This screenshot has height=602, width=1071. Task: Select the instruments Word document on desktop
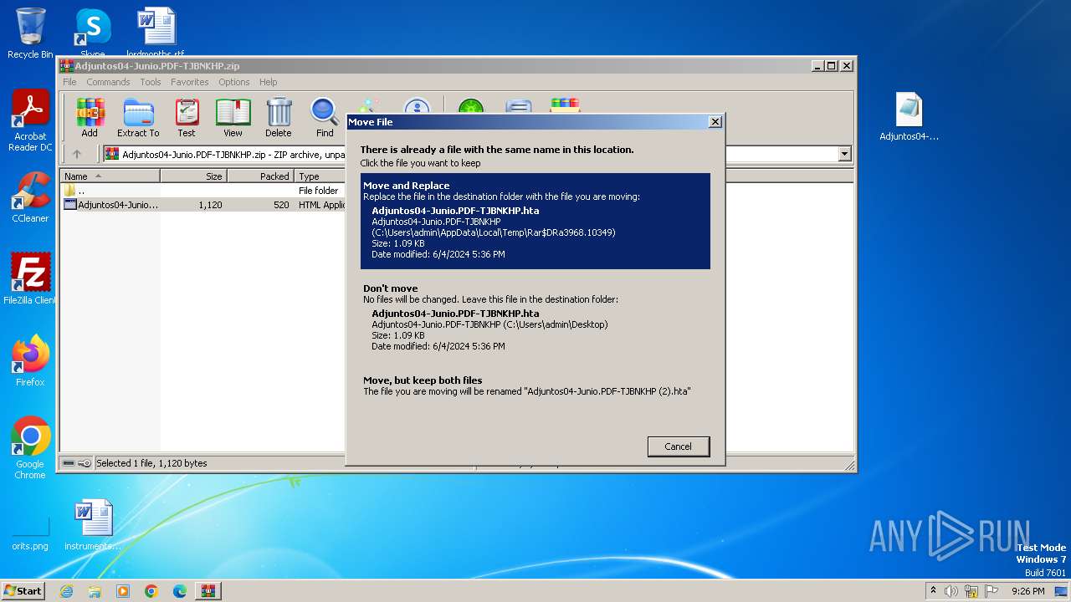[93, 525]
